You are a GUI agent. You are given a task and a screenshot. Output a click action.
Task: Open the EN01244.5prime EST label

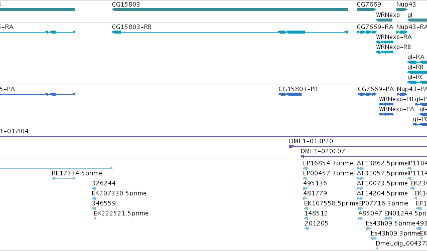(405, 213)
